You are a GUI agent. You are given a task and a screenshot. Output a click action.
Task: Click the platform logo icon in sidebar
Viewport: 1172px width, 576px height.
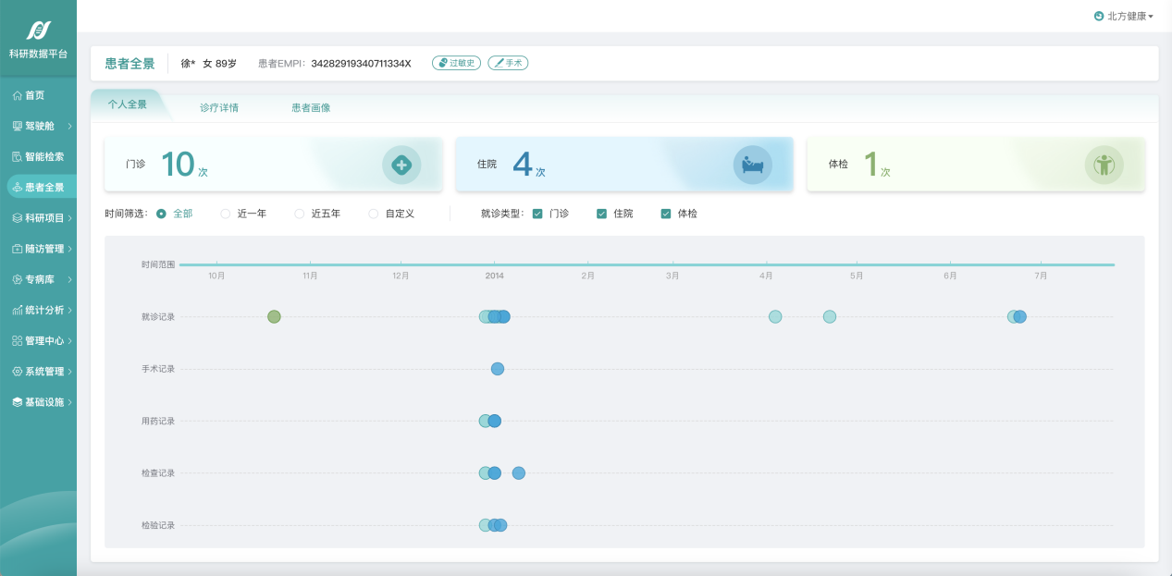pos(38,30)
